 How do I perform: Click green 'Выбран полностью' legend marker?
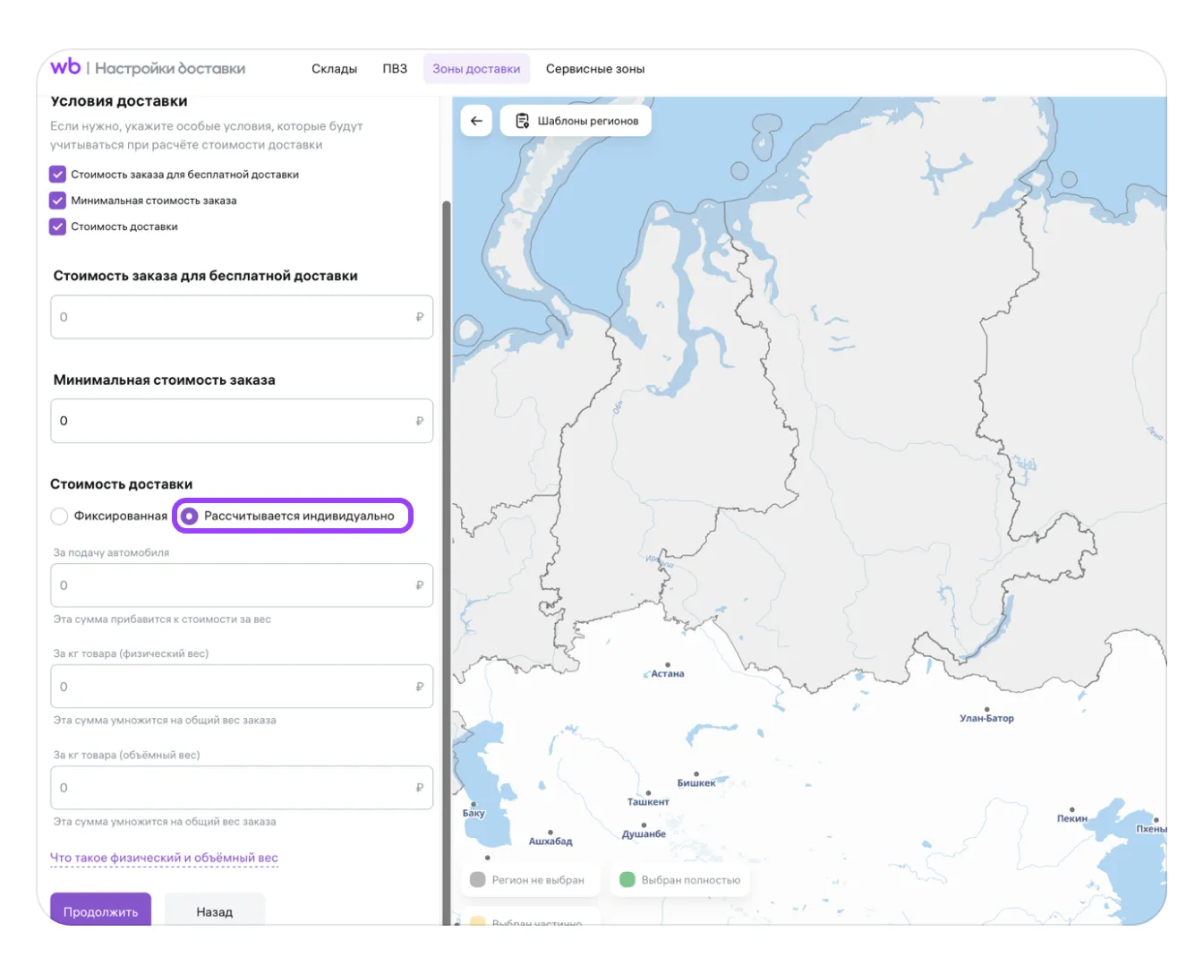tap(627, 880)
